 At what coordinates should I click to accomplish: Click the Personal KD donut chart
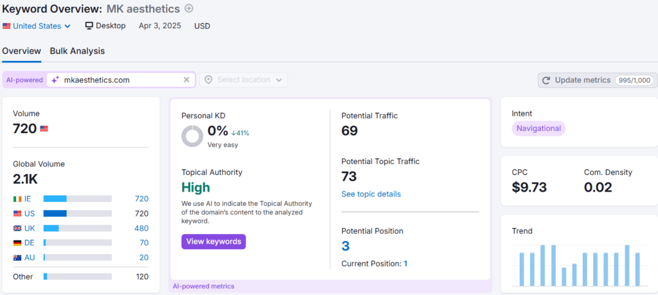tap(192, 136)
